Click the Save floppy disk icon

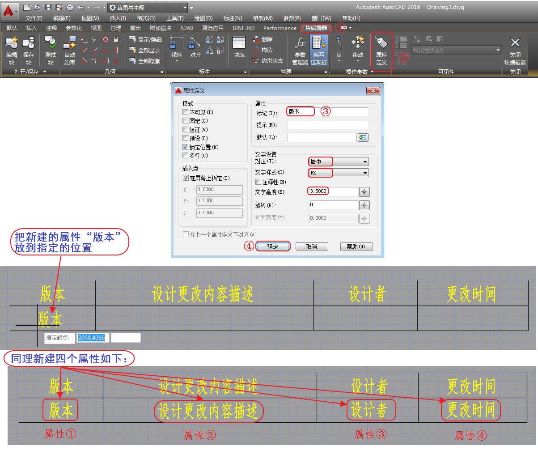[x=48, y=8]
